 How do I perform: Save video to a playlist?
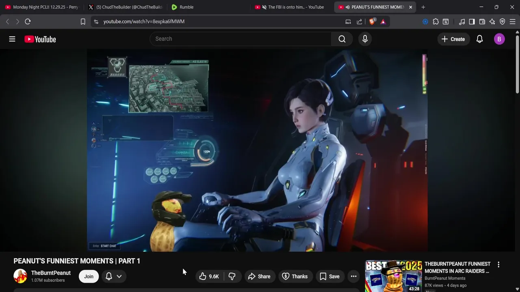pyautogui.click(x=329, y=276)
